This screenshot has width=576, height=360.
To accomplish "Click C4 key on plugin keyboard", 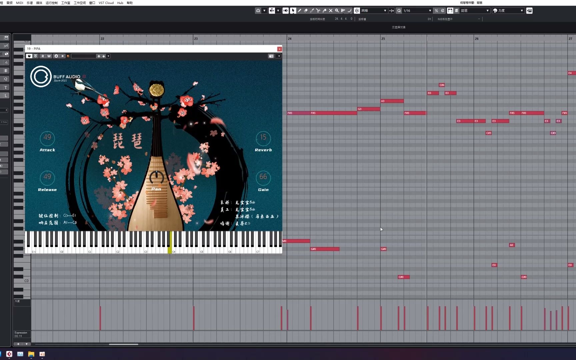I will tap(174, 247).
